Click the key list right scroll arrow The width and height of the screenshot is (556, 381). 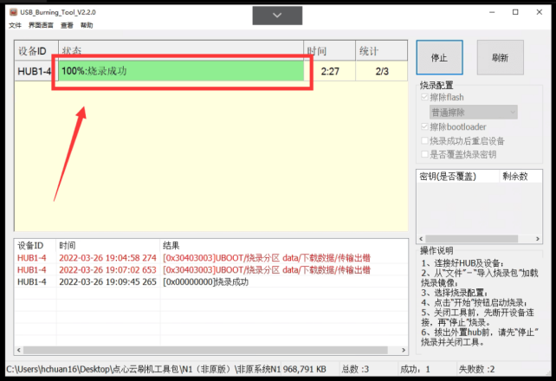[x=535, y=237]
